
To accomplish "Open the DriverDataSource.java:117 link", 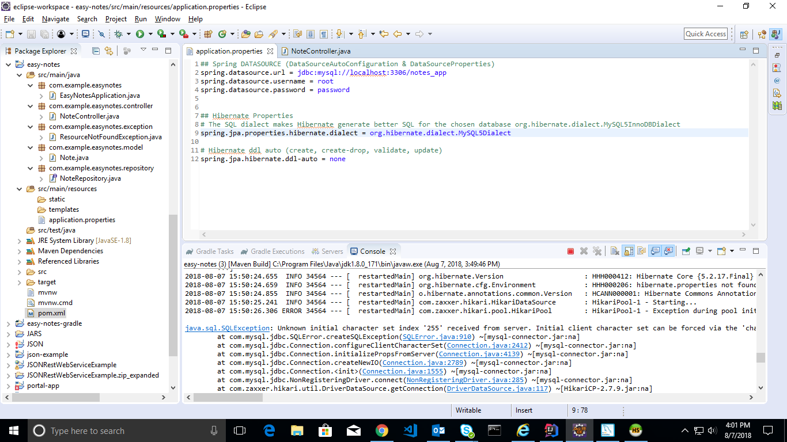I will 498,388.
